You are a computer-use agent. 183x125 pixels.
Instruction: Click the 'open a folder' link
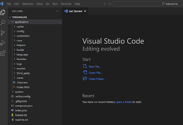(x=124, y=102)
